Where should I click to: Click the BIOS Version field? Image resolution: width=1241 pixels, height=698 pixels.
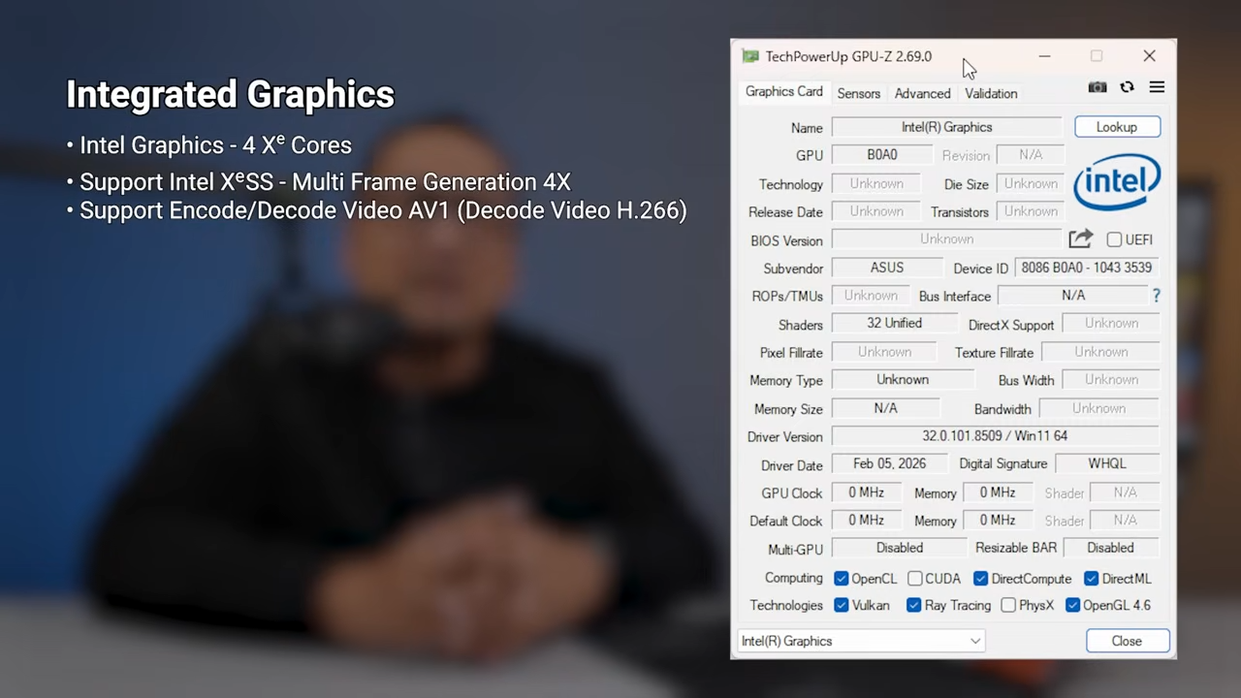coord(946,239)
